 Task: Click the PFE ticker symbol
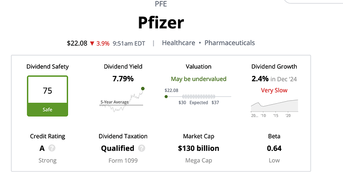pos(161,4)
